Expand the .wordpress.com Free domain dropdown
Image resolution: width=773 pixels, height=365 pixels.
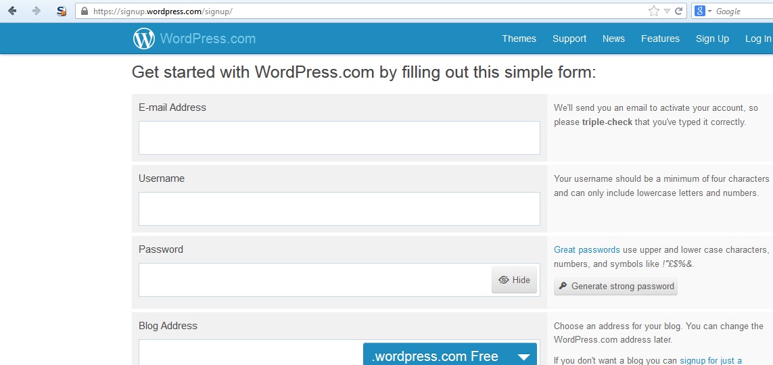click(x=450, y=356)
